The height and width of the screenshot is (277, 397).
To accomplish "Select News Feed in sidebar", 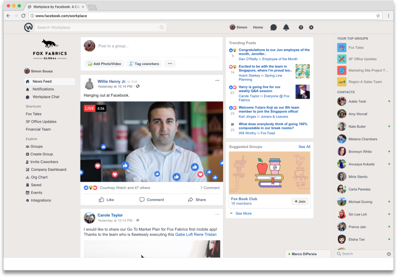I will (x=50, y=81).
